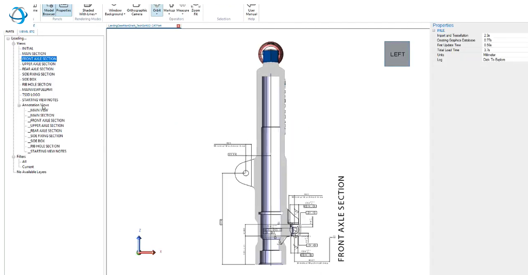Click the application logo icon
Image resolution: width=528 pixels, height=275 pixels.
point(18,15)
